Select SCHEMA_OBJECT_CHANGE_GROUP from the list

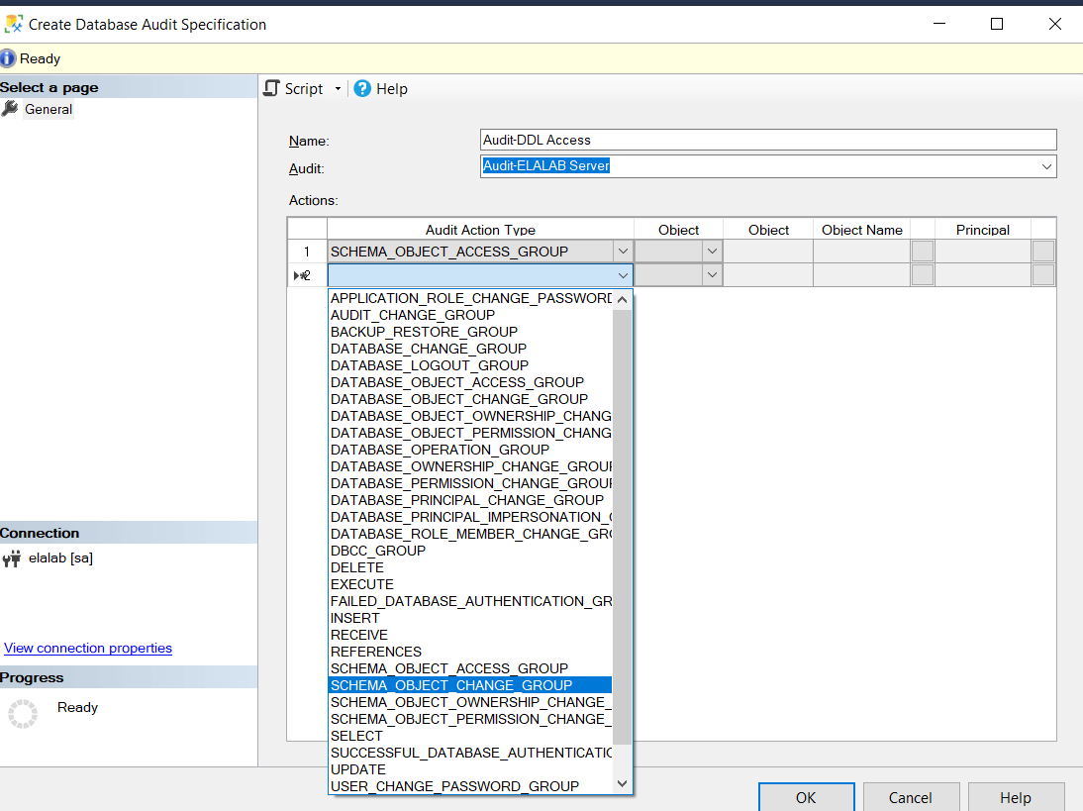click(451, 685)
